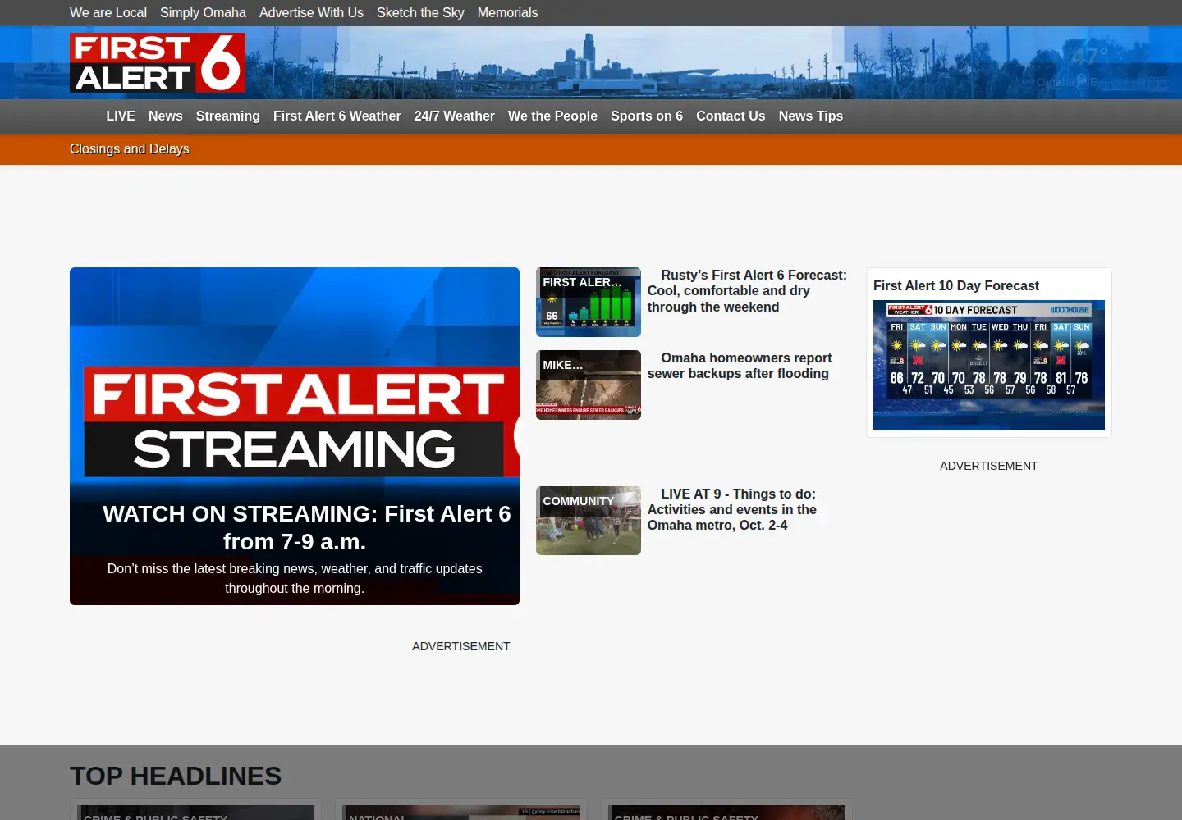Open First Alert 6 Weather menu
1182x820 pixels.
tap(337, 116)
